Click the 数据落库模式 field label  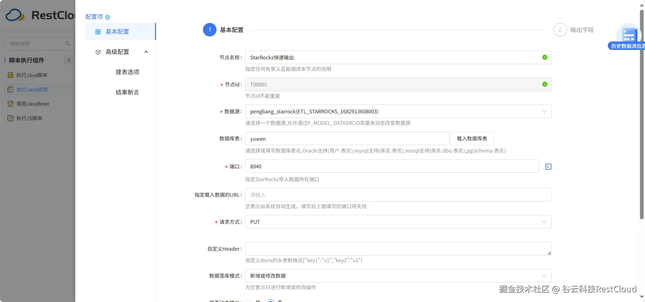225,276
